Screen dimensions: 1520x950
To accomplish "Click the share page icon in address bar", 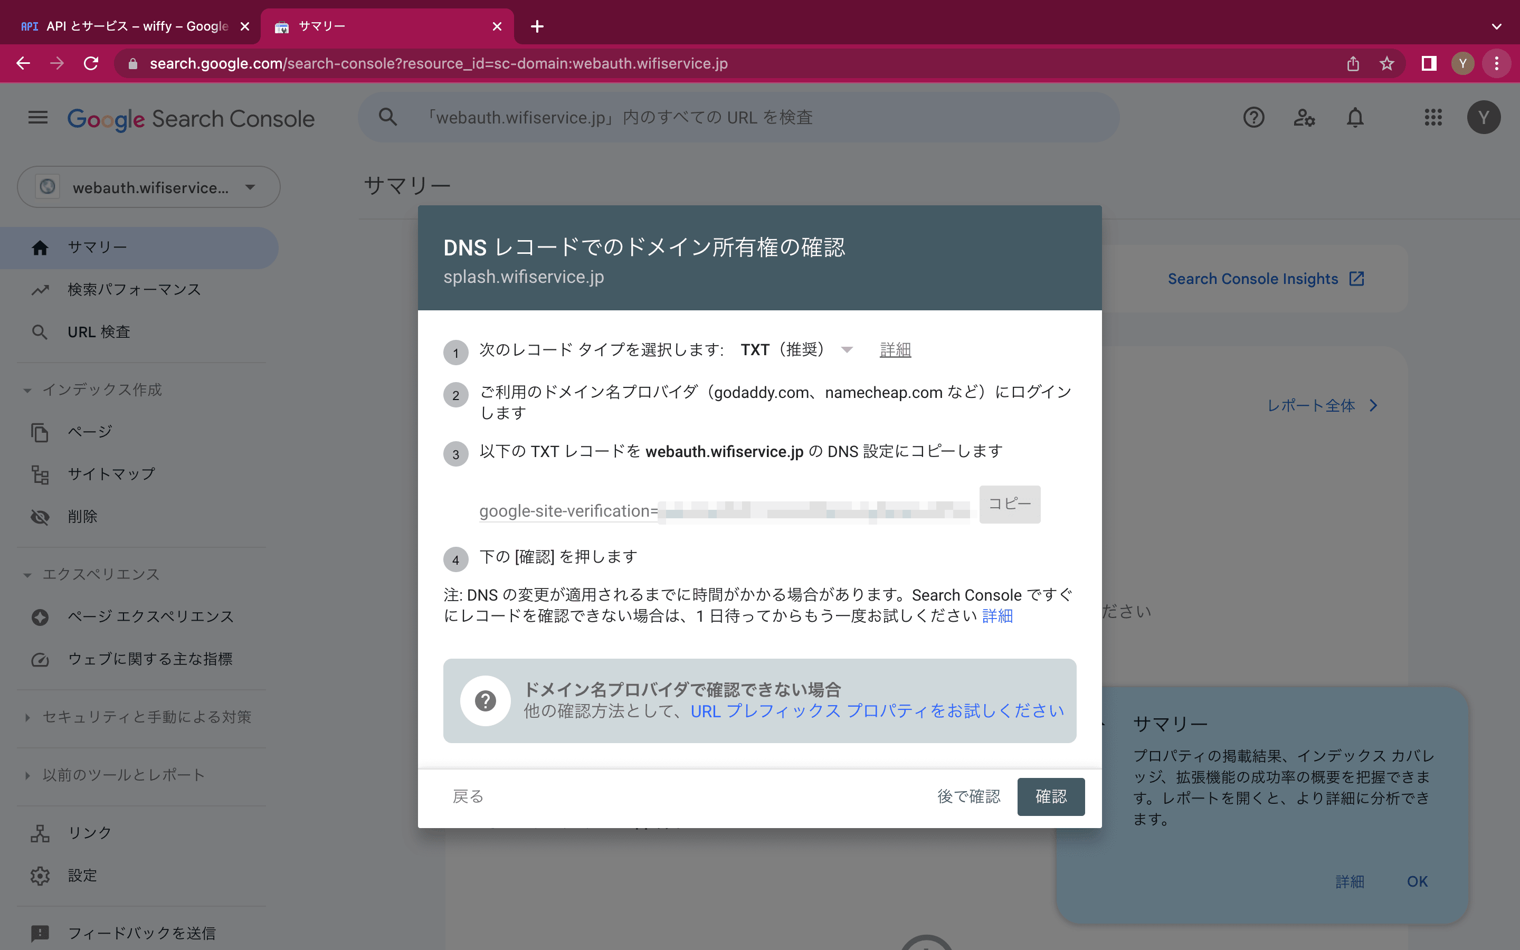I will (1353, 63).
